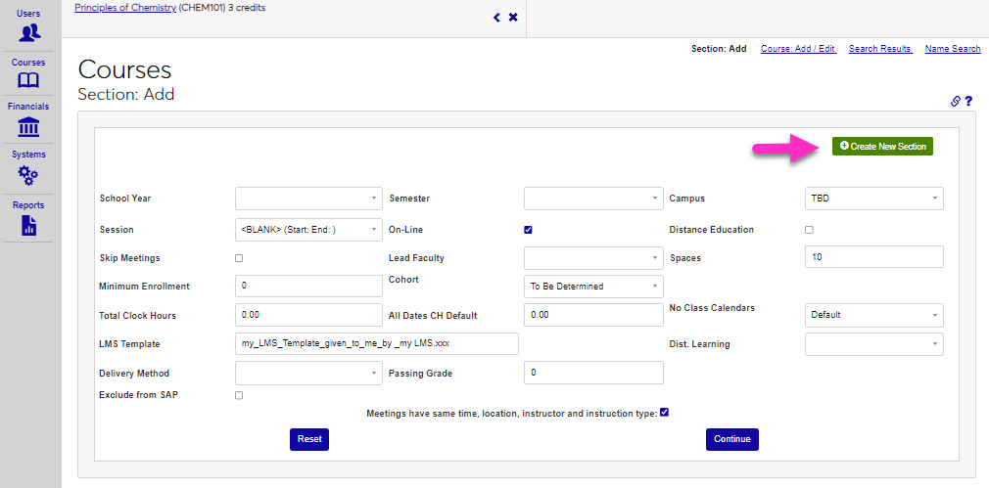
Task: Open the Courses book icon
Action: (x=29, y=80)
